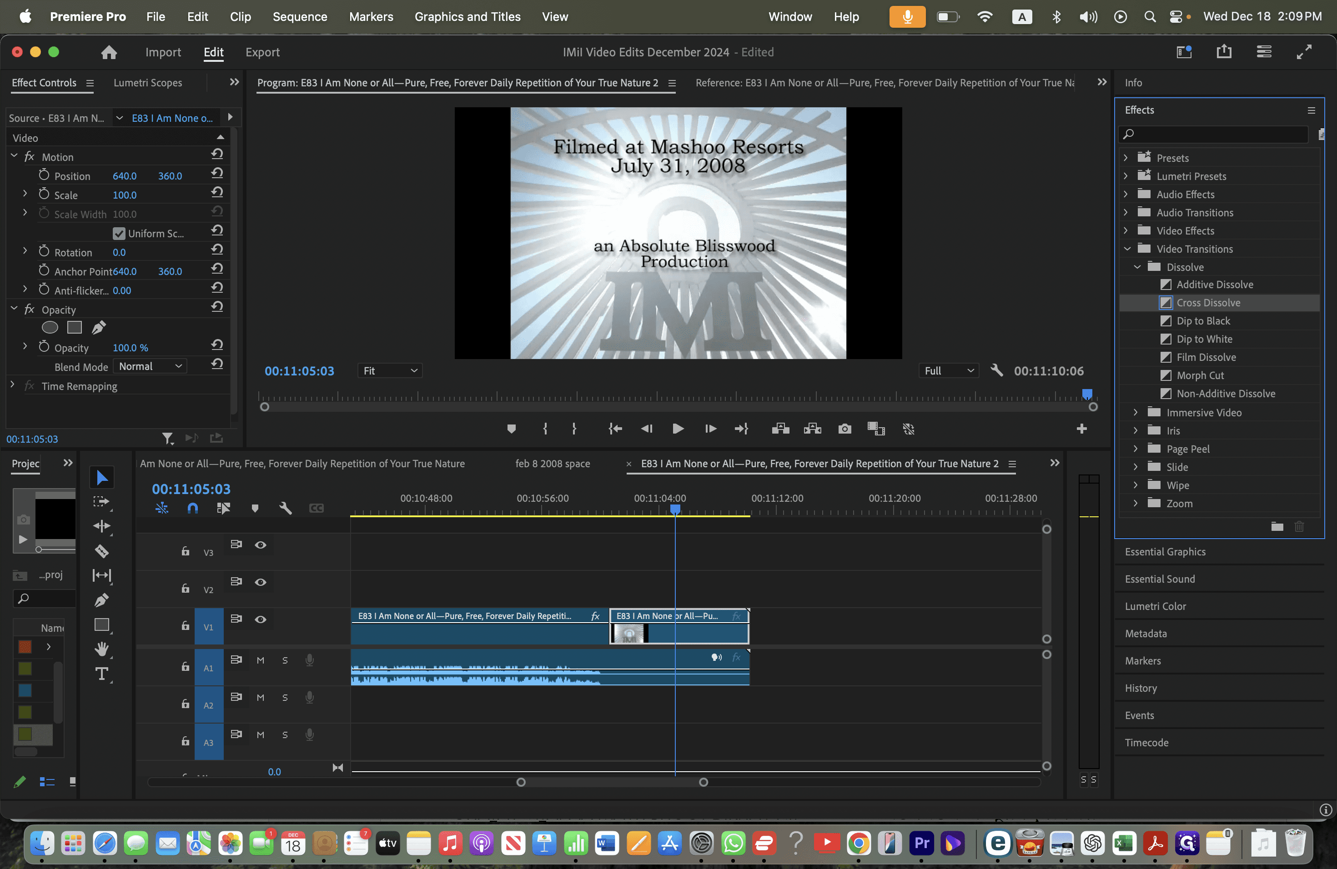
Task: Select the Pen tool in the timeline toolbar
Action: coord(102,600)
